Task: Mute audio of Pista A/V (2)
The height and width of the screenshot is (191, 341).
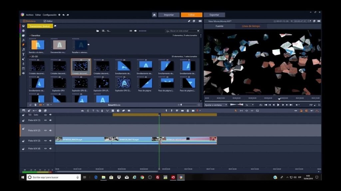Action: [51, 130]
